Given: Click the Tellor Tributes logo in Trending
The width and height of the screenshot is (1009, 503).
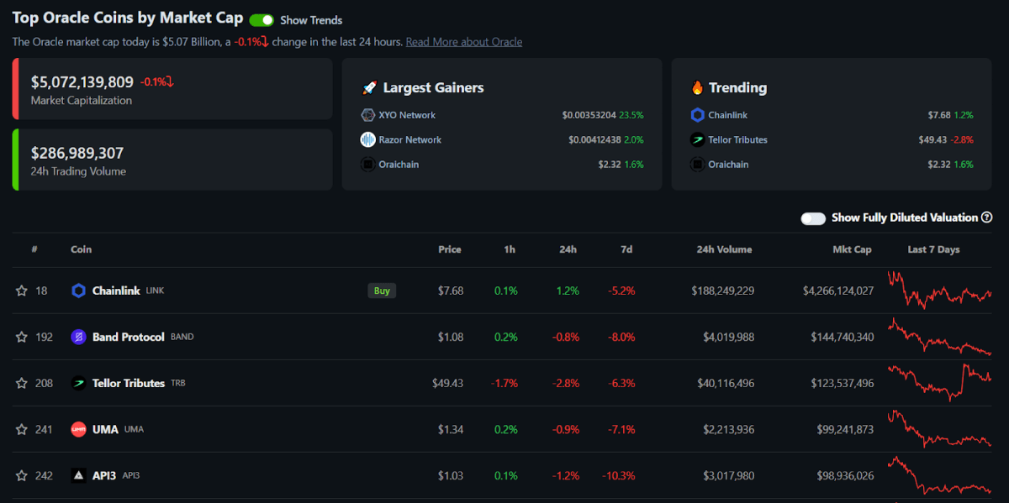Looking at the screenshot, I should click(697, 139).
